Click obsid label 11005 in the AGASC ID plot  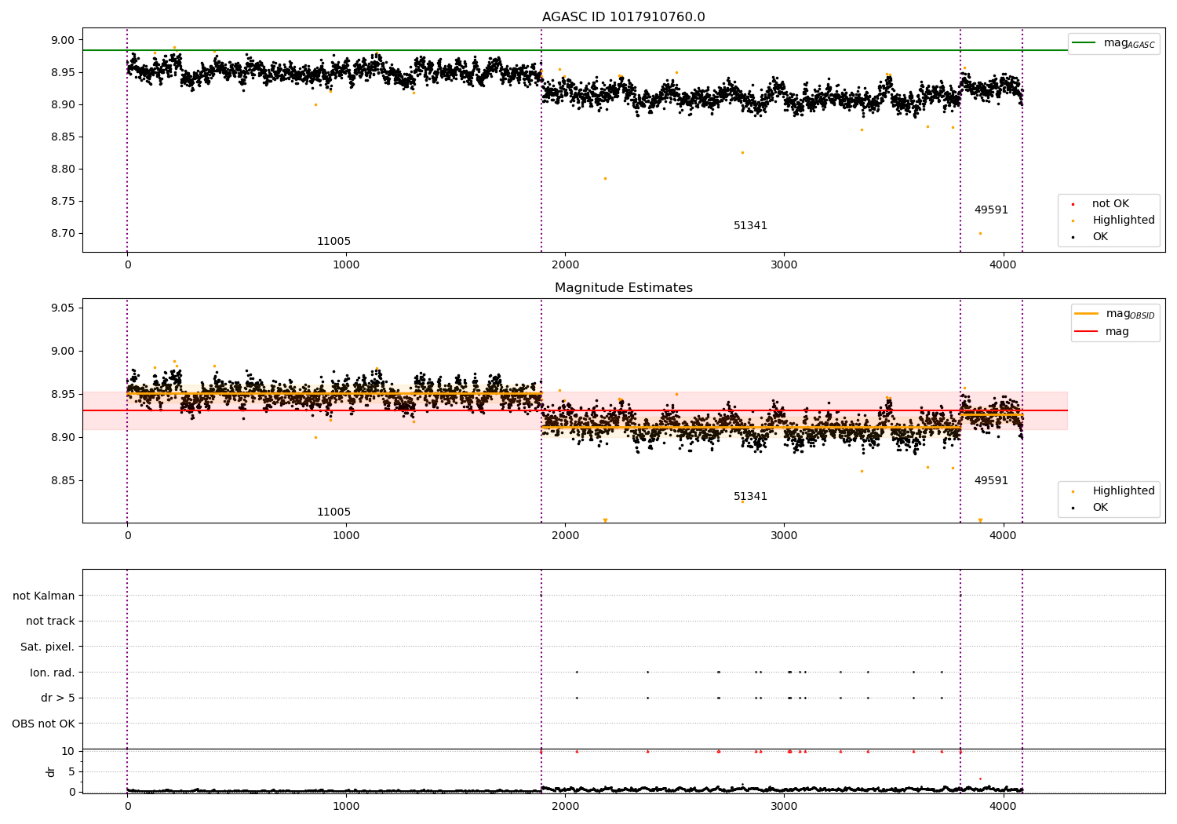tap(333, 242)
